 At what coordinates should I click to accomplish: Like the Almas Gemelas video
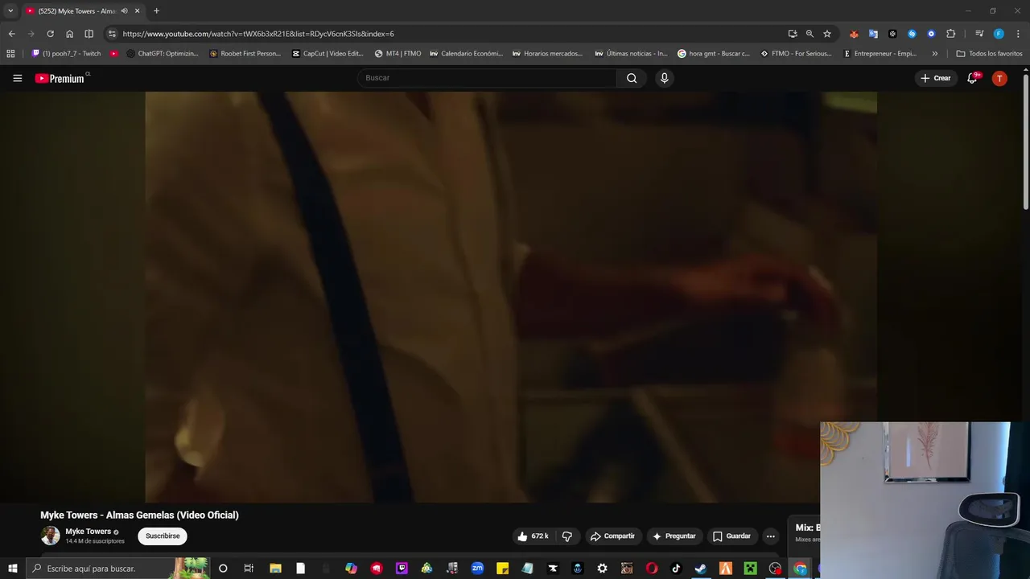tap(533, 536)
